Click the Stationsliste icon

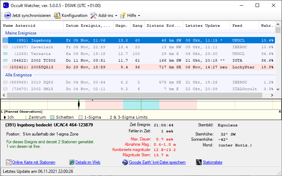[199, 162]
